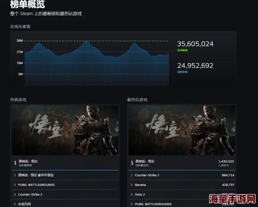Viewport: 258px width, 207px height.
Task: Click the online players bar chart
Action: 97,63
